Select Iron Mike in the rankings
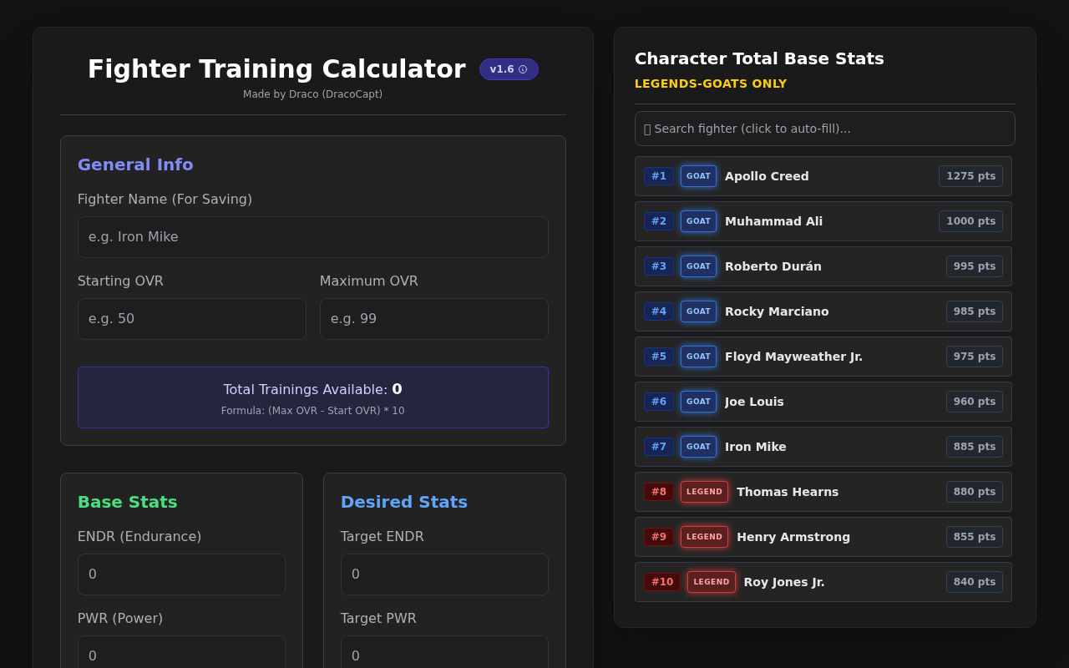This screenshot has height=668, width=1069. pos(823,447)
